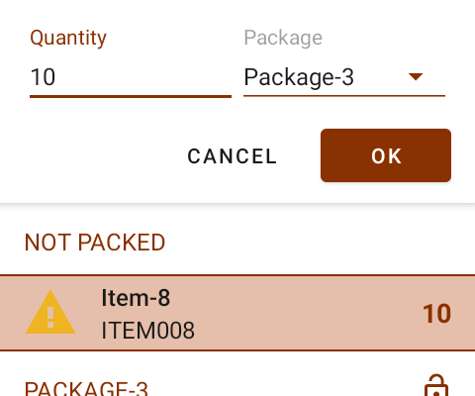
Task: Click the NOT PACKED section header
Action: 95,243
